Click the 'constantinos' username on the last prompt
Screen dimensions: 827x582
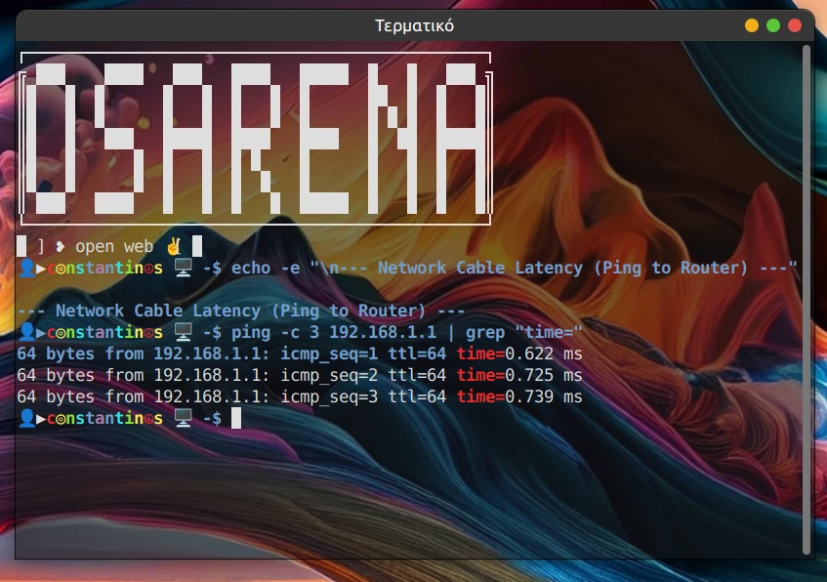[104, 418]
